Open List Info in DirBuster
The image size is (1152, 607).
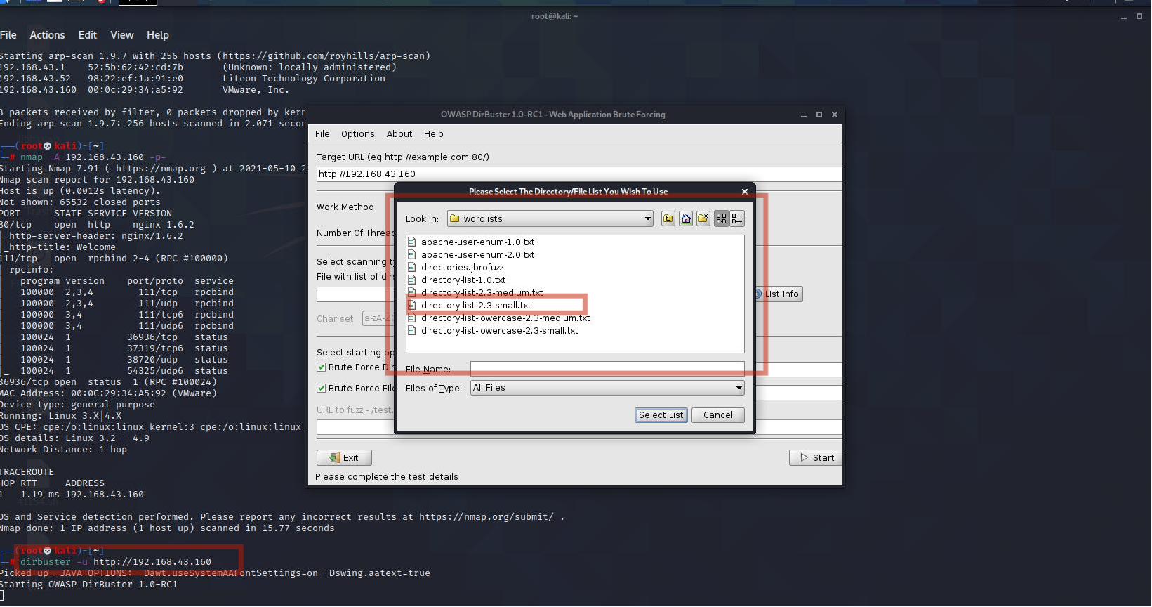click(779, 294)
